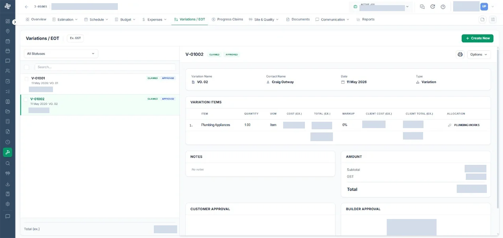Click the back arrow near job number

pos(26,7)
